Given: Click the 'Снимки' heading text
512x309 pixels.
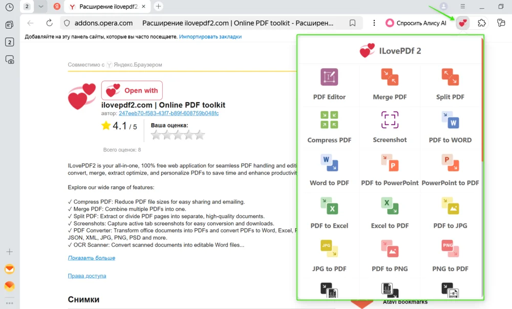Looking at the screenshot, I should pyautogui.click(x=83, y=299).
